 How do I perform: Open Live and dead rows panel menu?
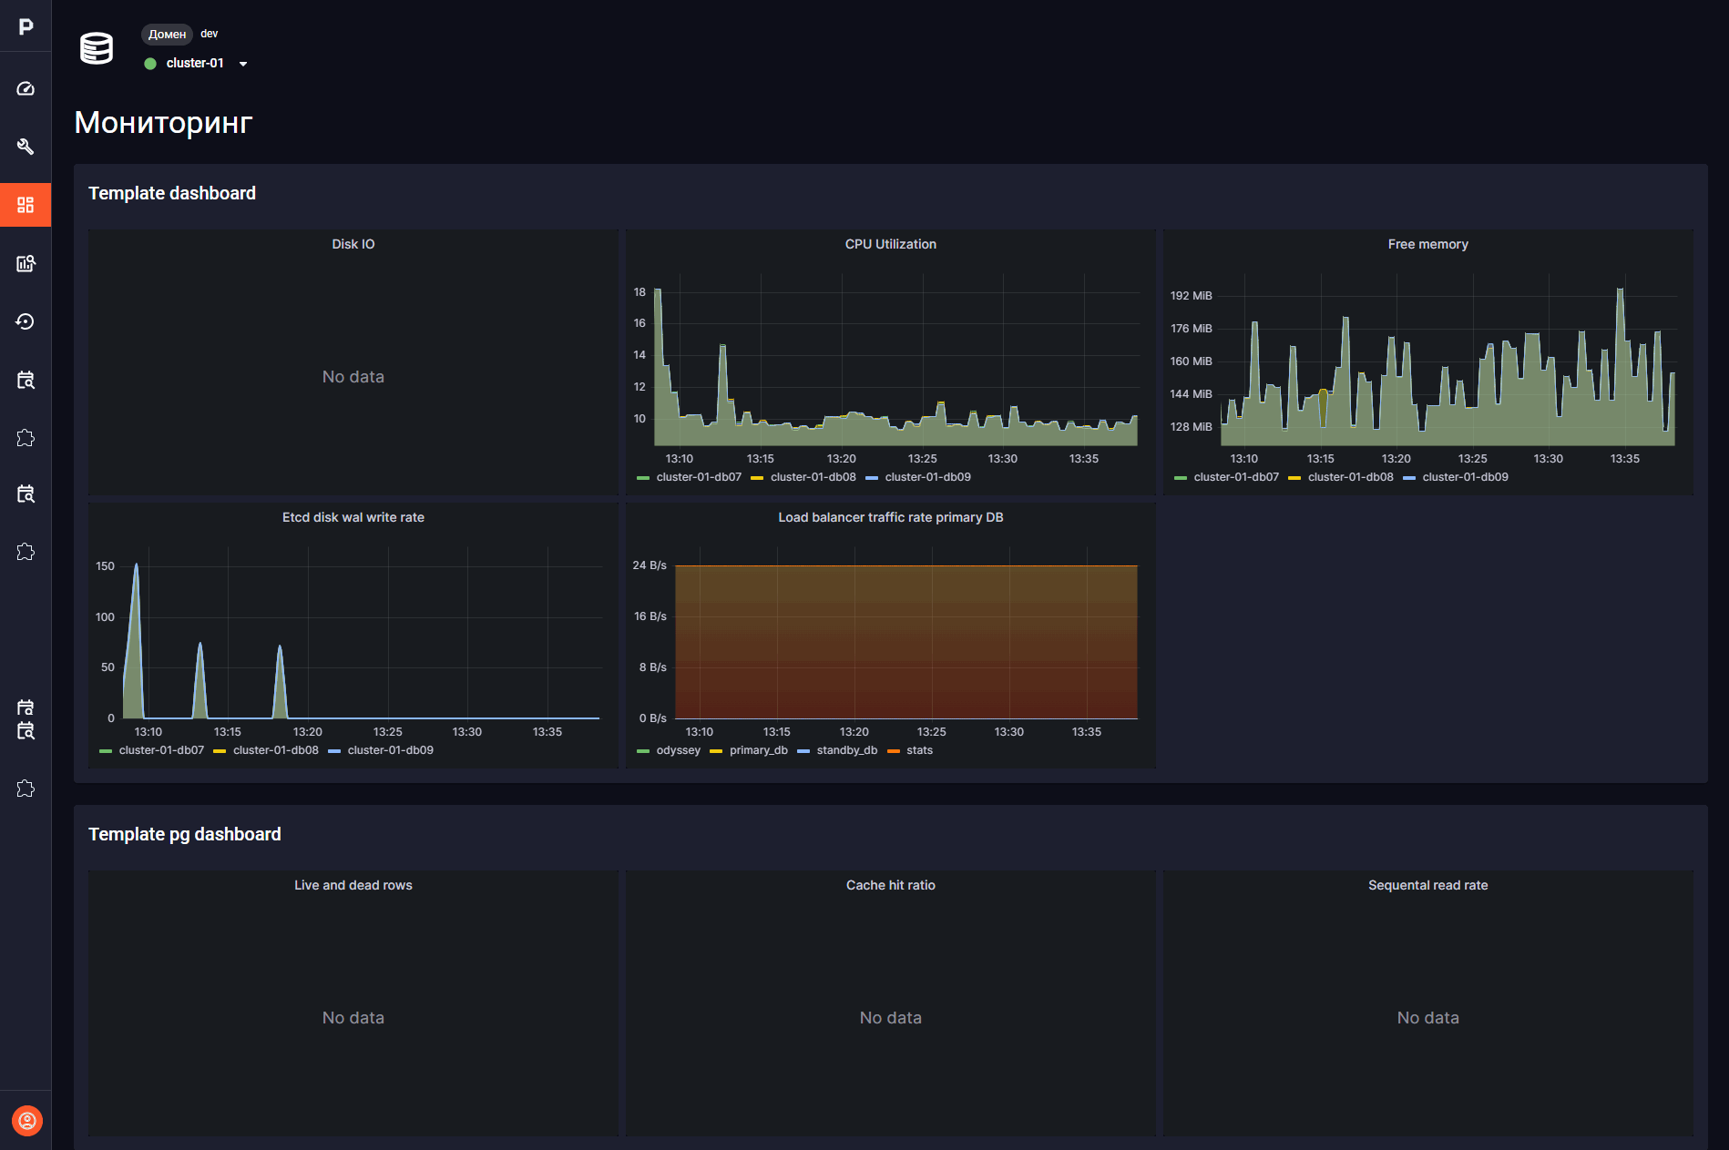[353, 885]
